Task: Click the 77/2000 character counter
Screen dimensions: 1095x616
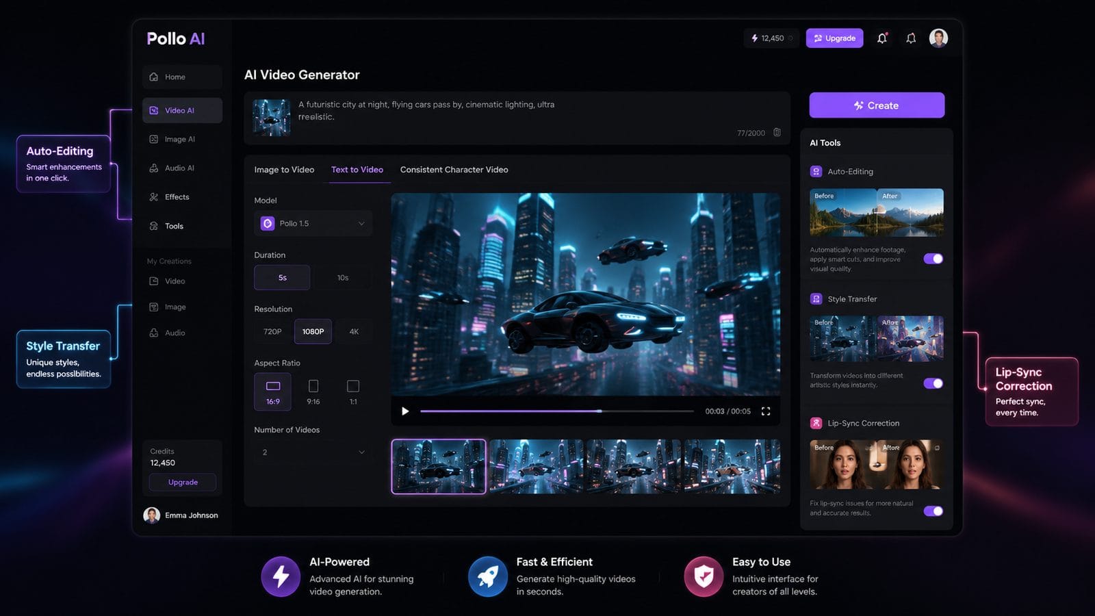Action: click(751, 133)
